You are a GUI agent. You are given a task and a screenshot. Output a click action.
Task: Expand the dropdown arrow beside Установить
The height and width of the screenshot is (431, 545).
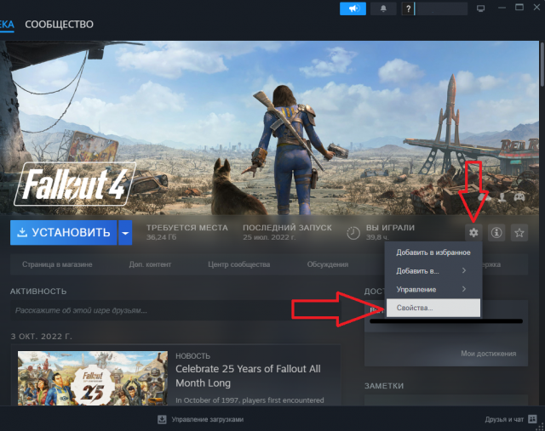coord(125,232)
